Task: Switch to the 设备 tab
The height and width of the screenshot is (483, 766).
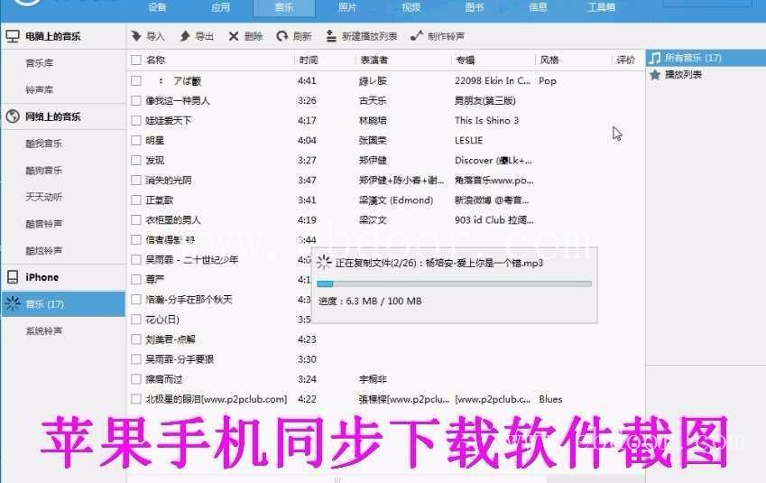Action: click(157, 7)
